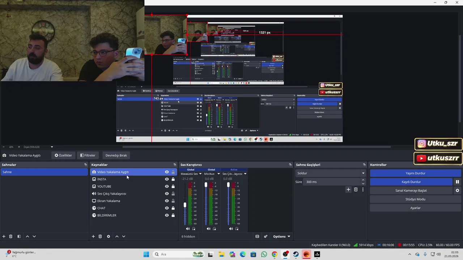The image size is (463, 260).
Task: Pause the recording
Action: coord(457,182)
